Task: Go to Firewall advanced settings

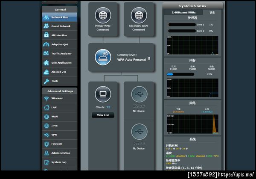Action: click(x=59, y=144)
